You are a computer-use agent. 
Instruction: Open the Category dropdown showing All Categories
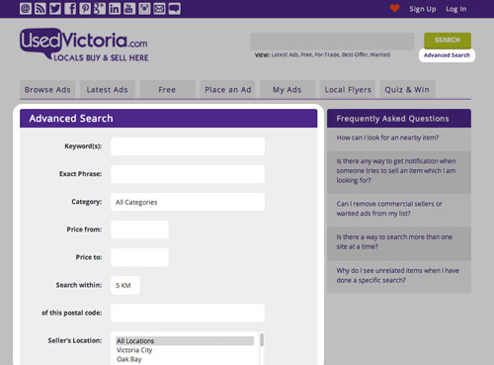click(188, 202)
